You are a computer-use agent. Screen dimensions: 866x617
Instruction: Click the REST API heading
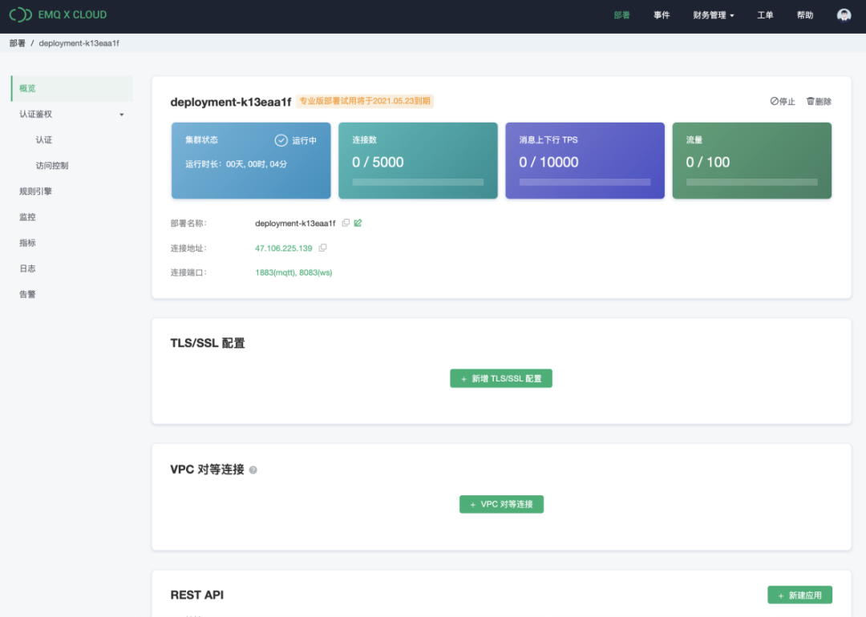(x=197, y=595)
